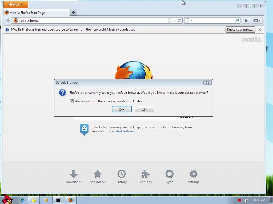Viewport: 273px width, 204px height.
Task: Go to the home page
Action: pyautogui.click(x=246, y=20)
